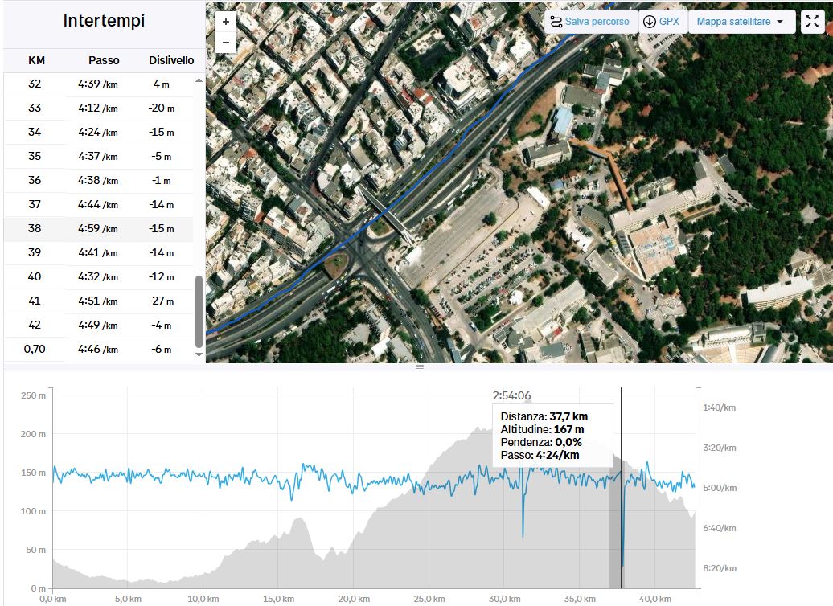This screenshot has height=606, width=833.
Task: Click elevation value -27 m
Action: (x=162, y=301)
